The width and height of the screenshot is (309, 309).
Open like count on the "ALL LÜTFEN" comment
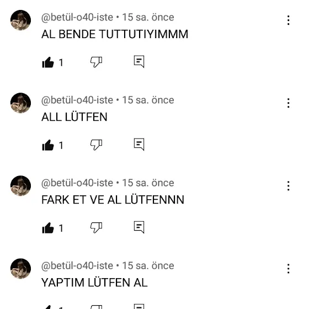click(61, 146)
